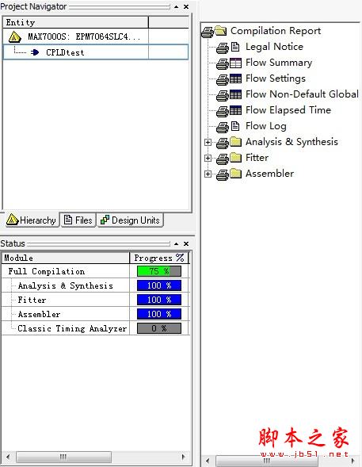This screenshot has width=362, height=467.
Task: Click the grid icon next to Flow Settings
Action: (235, 78)
